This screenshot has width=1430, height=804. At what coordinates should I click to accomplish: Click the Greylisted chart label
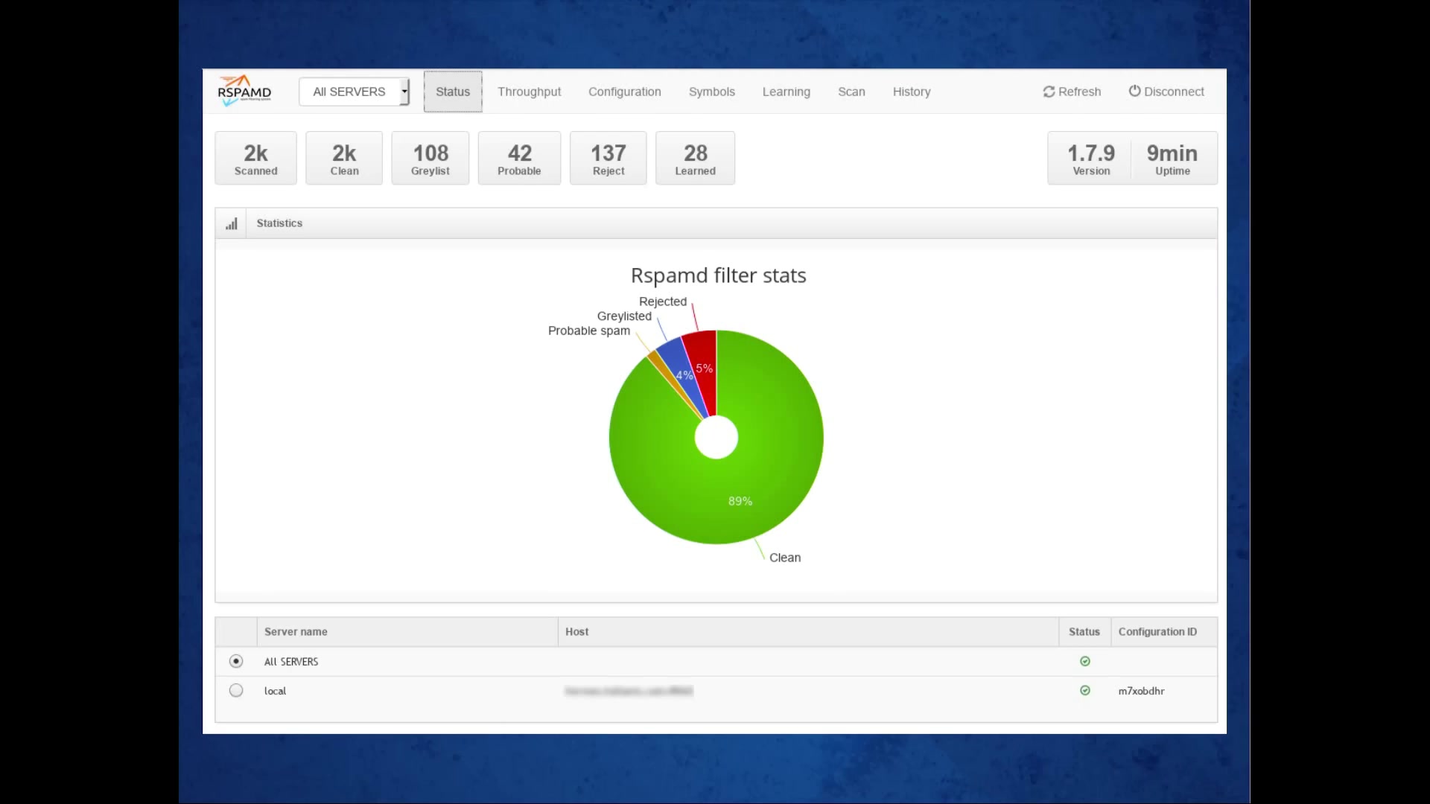(x=624, y=316)
